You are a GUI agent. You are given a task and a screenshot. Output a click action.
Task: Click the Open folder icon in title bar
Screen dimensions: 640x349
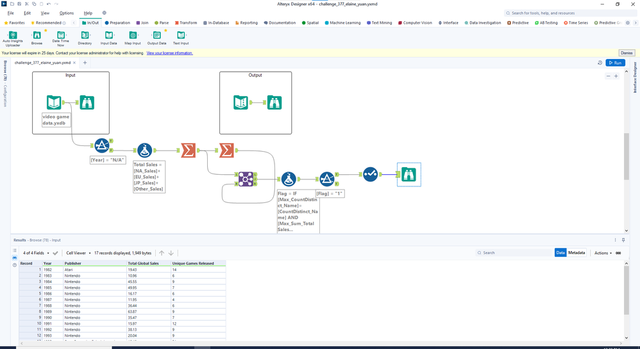[12, 4]
